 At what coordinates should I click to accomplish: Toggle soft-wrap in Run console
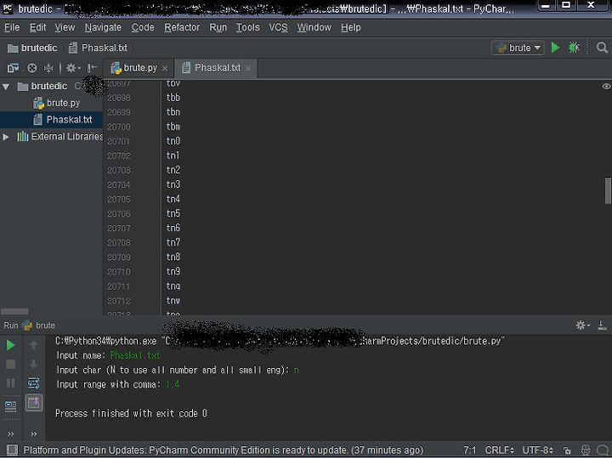coord(33,383)
